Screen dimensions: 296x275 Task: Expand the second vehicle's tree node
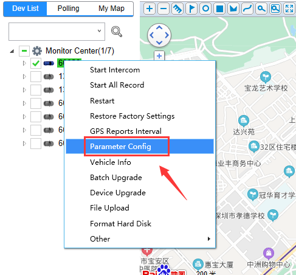(x=24, y=77)
